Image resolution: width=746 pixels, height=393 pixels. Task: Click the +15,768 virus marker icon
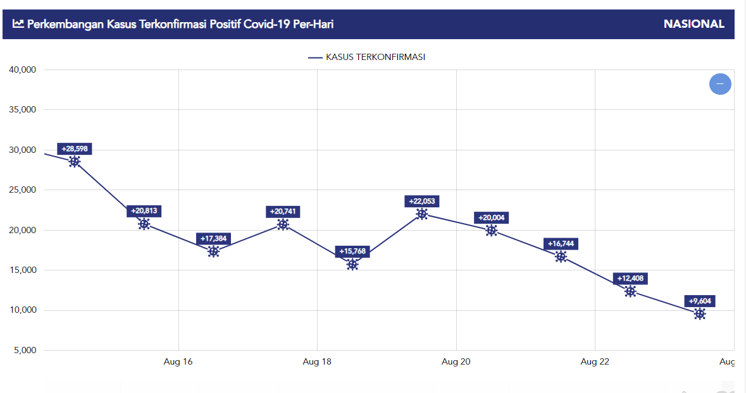coord(352,264)
